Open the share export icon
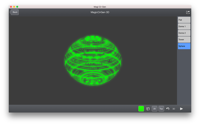This screenshot has height=125, width=200. [x=188, y=12]
